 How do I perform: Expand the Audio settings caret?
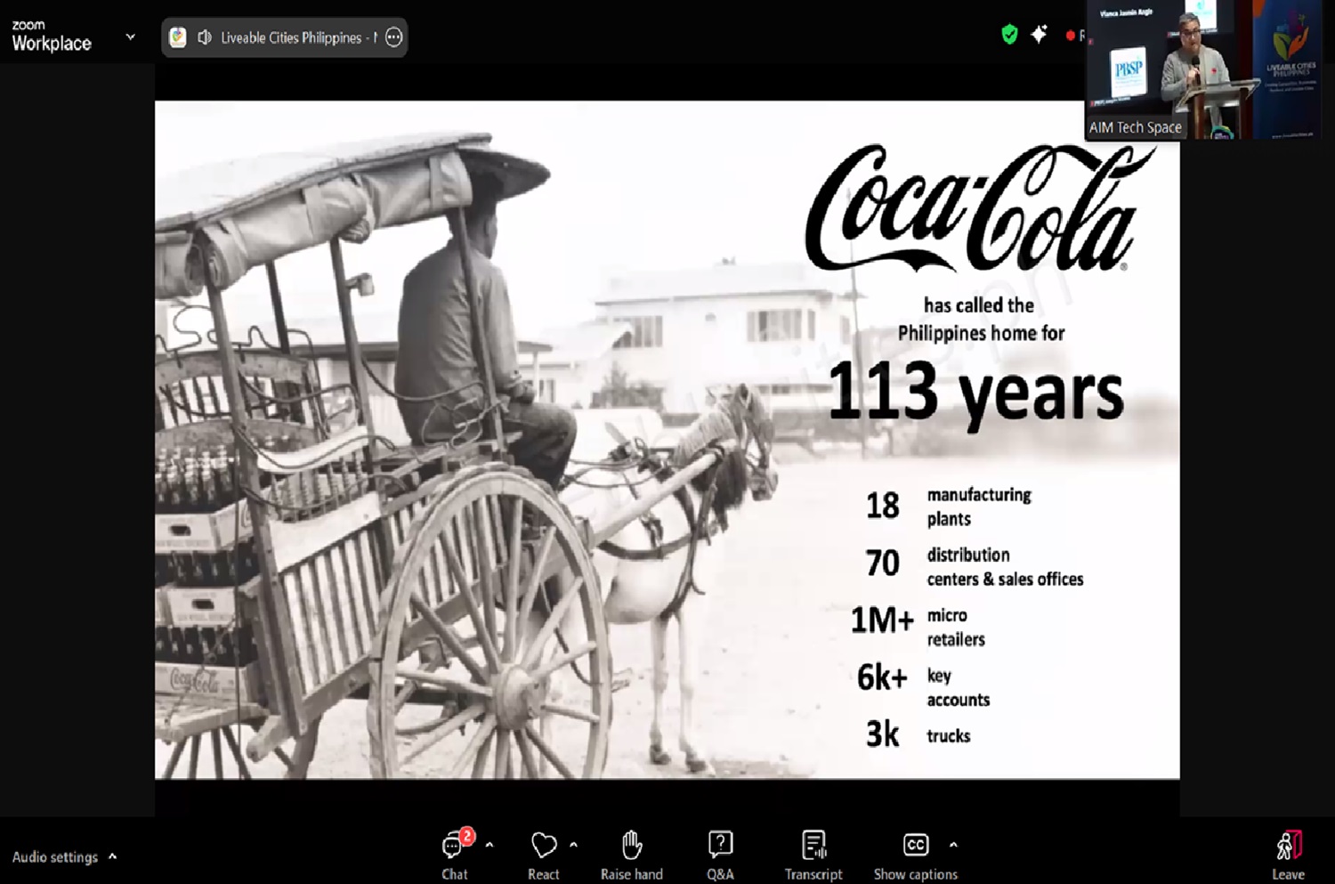point(112,856)
